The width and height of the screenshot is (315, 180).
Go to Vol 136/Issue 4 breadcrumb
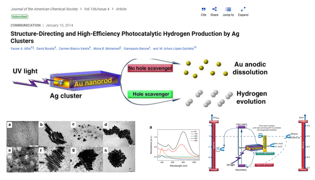pos(97,9)
